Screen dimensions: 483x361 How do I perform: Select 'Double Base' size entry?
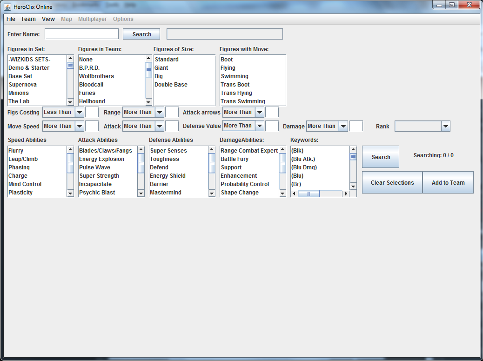(x=184, y=84)
